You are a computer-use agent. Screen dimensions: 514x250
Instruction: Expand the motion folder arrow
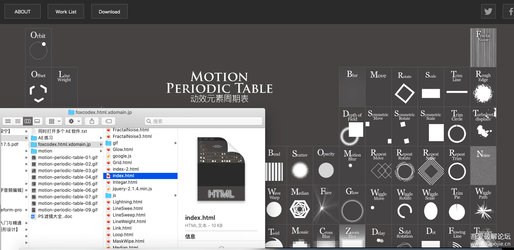pos(101,151)
